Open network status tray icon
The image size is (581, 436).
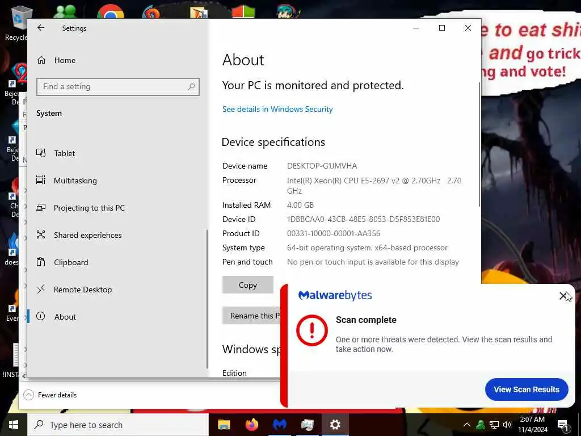tap(494, 425)
